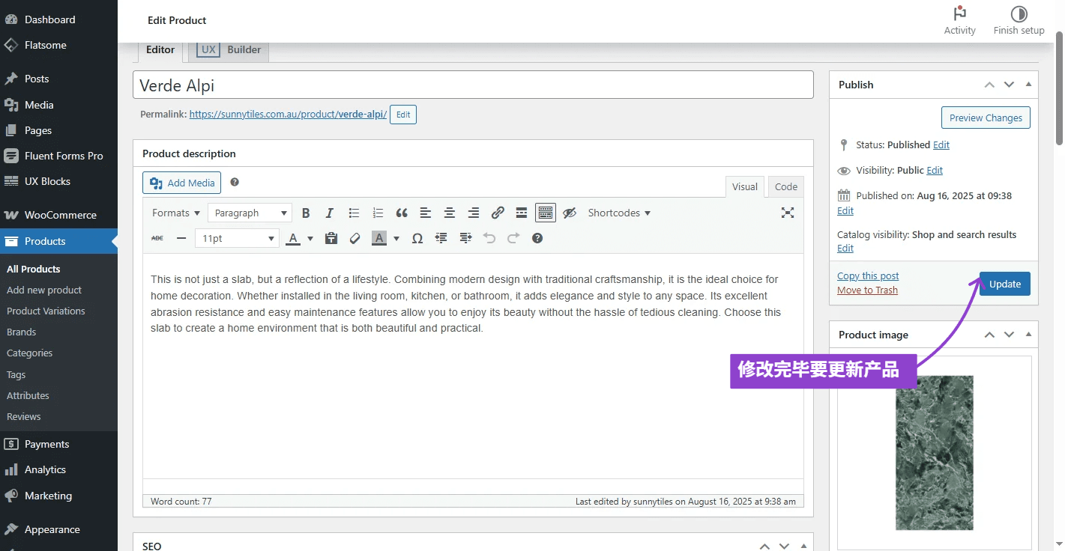The image size is (1065, 551).
Task: Click the blockquote icon
Action: click(402, 213)
